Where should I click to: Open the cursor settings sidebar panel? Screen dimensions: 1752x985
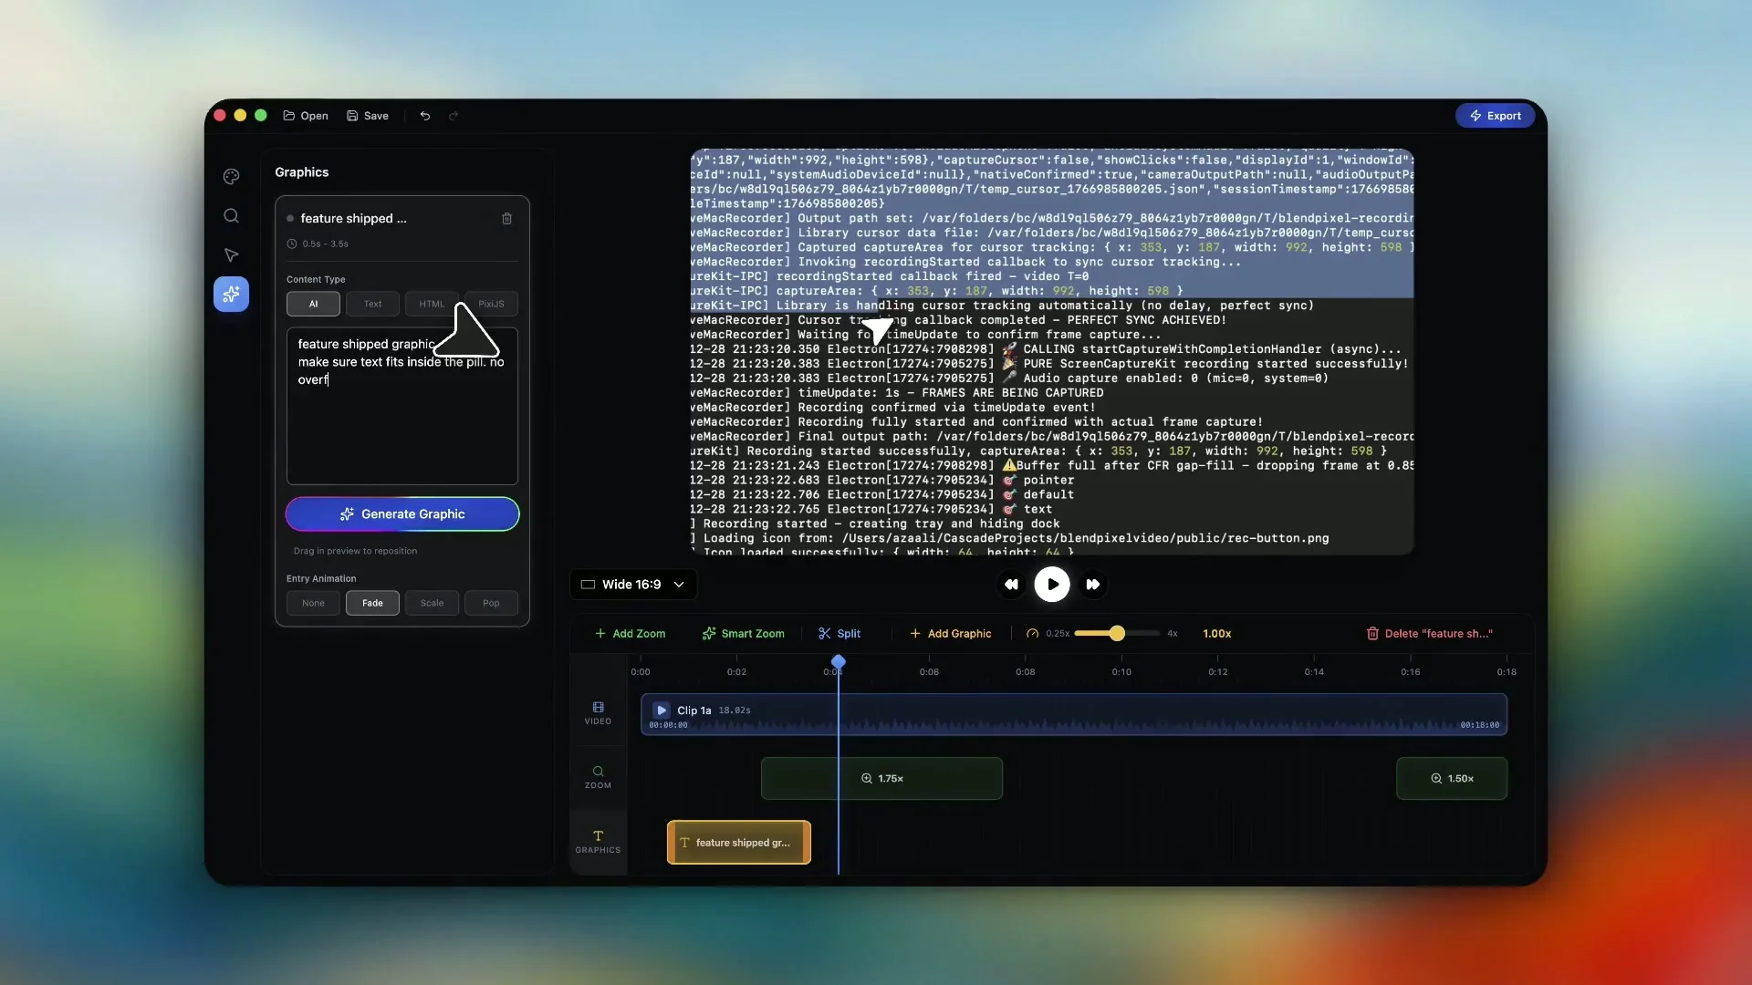(231, 255)
